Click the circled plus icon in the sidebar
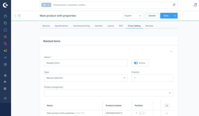 point(5,76)
